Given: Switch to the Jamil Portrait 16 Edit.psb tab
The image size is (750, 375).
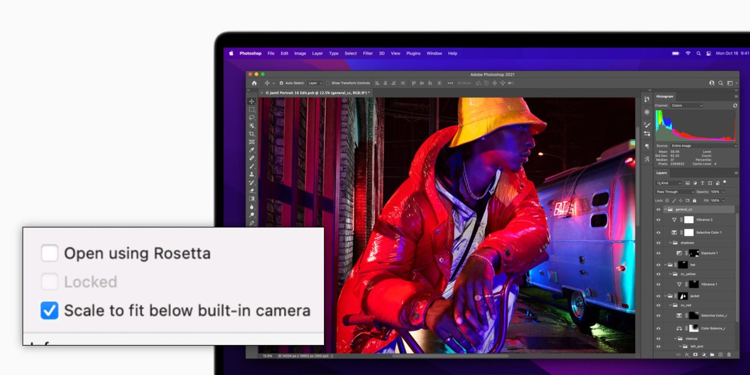Looking at the screenshot, I should [317, 93].
